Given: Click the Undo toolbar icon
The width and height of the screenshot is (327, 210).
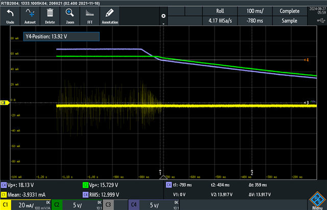Looking at the screenshot, I should pyautogui.click(x=10, y=16).
